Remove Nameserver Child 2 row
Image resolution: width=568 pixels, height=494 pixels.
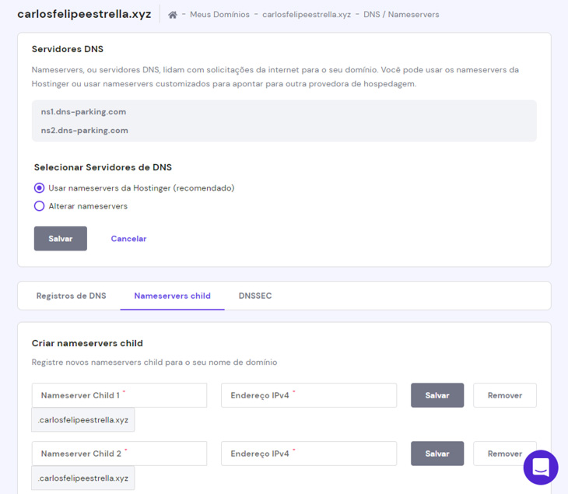click(505, 454)
